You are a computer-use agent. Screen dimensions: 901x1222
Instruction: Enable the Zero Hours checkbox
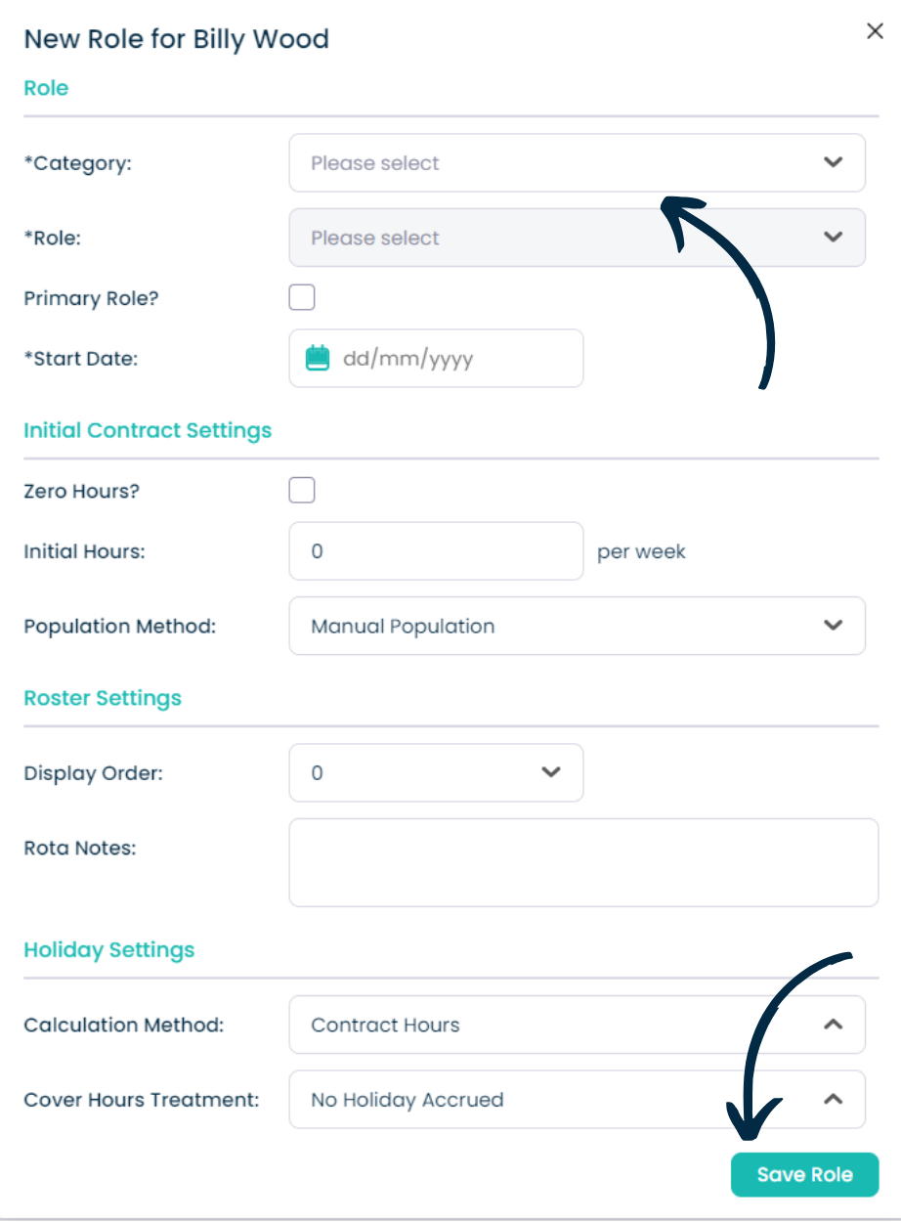coord(302,490)
